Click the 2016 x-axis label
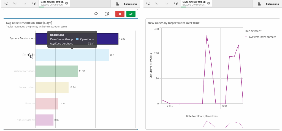This screenshot has width=282, height=131. [x=224, y=106]
